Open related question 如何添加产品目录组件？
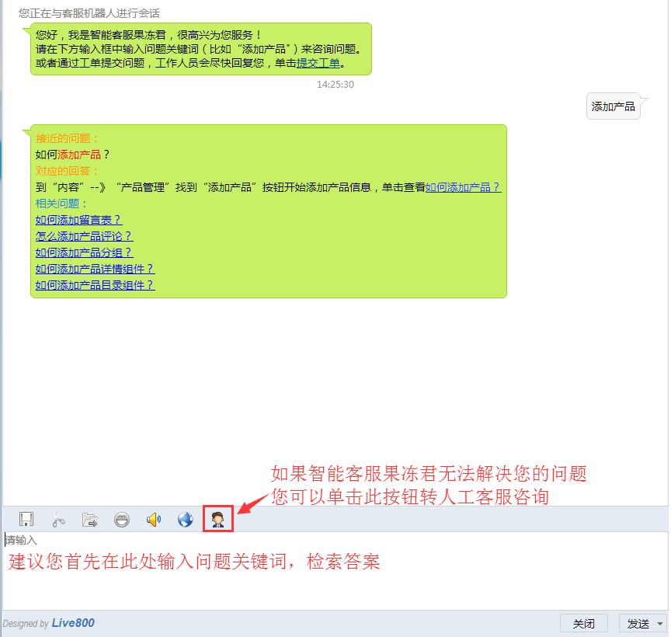This screenshot has height=637, width=671. 95,285
